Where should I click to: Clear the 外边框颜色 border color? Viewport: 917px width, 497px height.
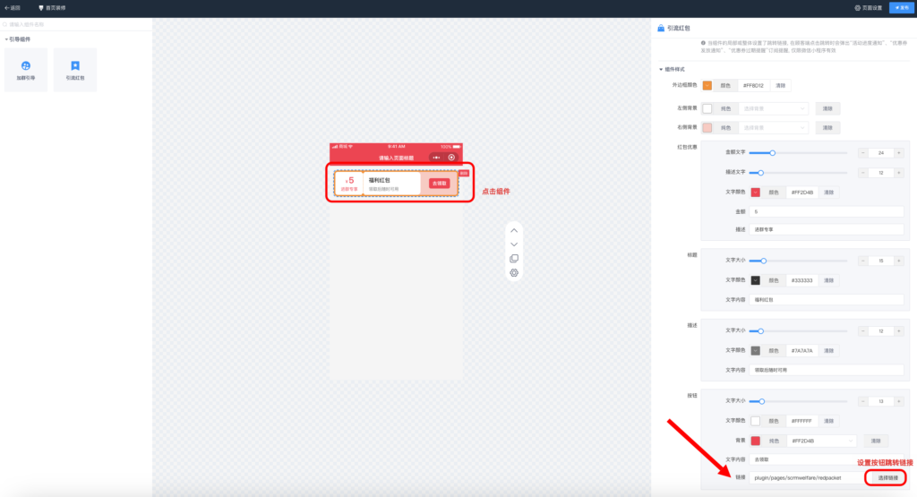(x=780, y=86)
